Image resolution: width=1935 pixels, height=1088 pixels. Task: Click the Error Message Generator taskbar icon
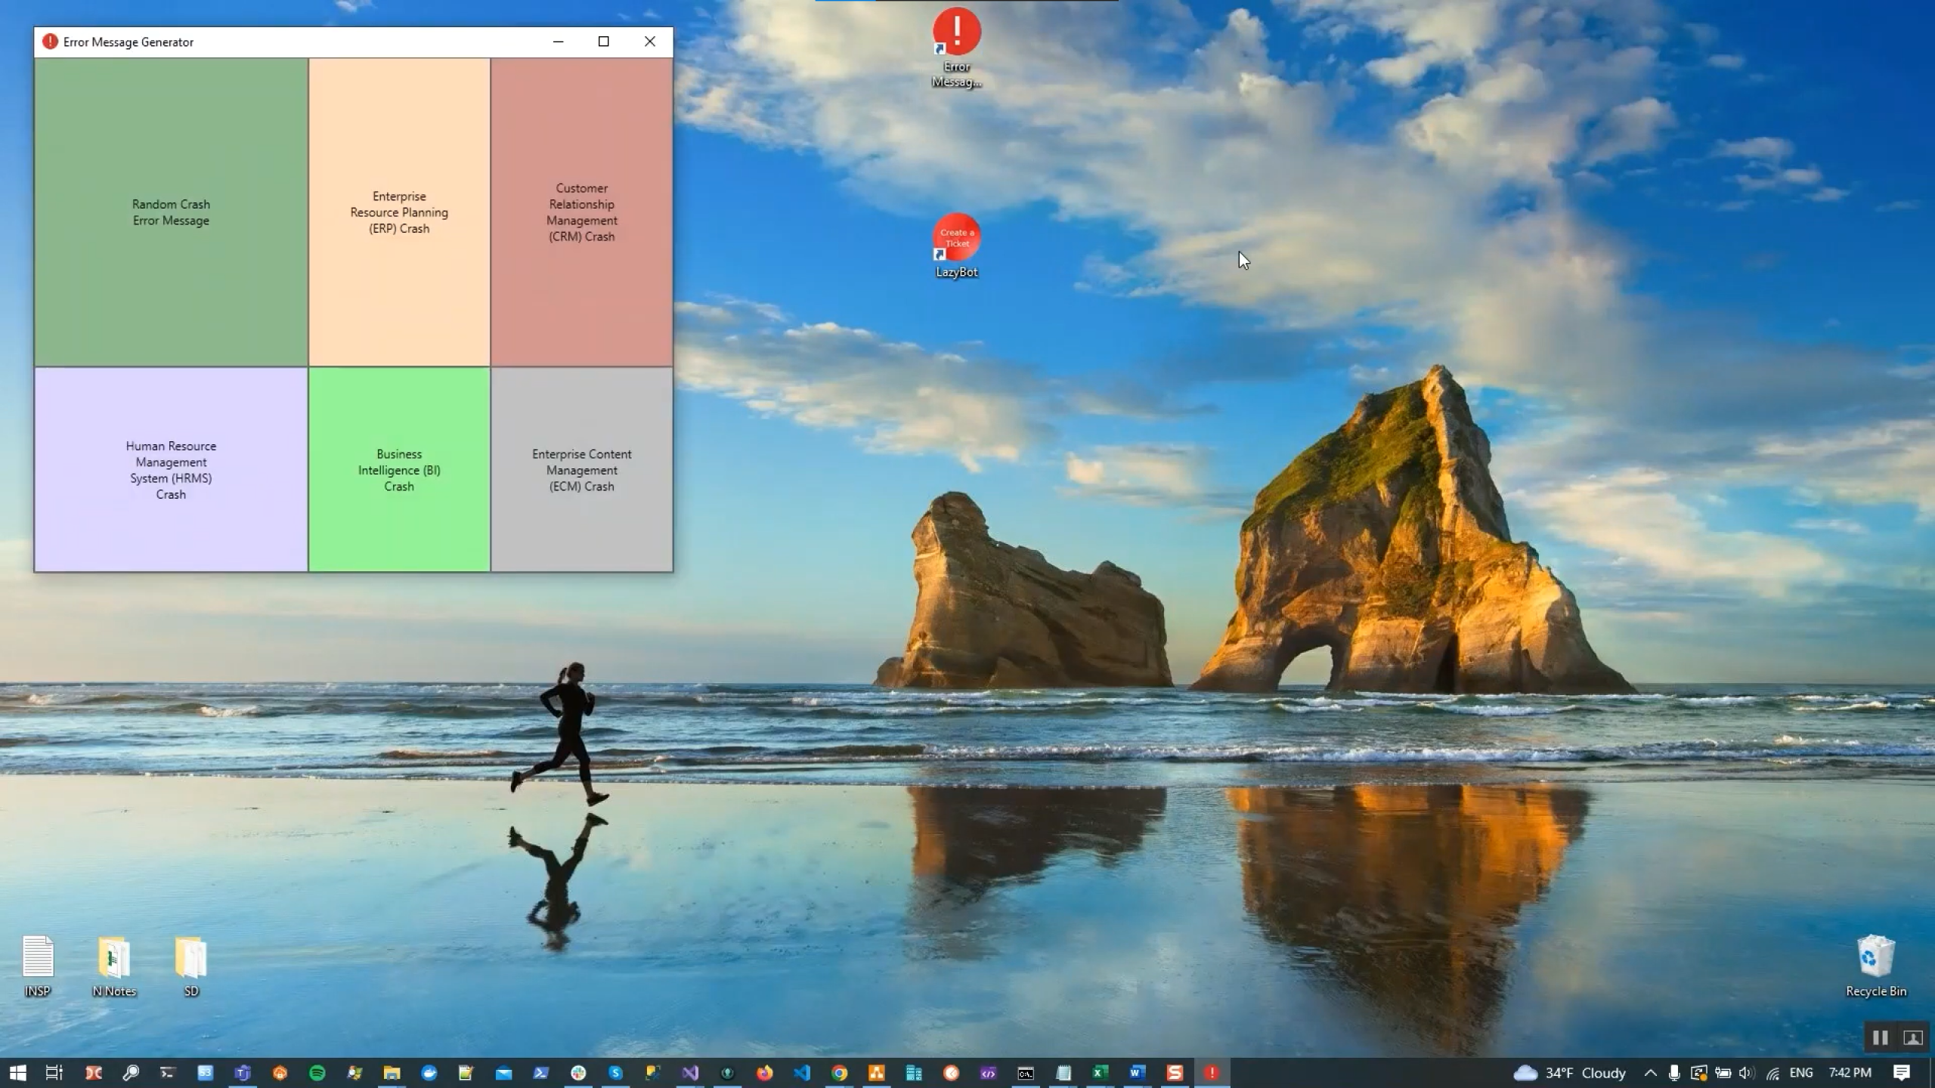click(1212, 1073)
